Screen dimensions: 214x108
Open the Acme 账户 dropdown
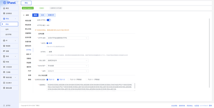coord(68,66)
